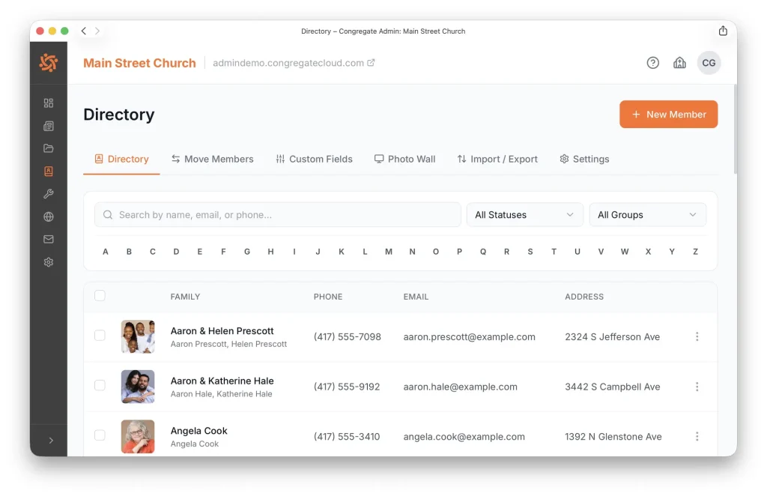Switch to the Custom Fields tab

(314, 159)
